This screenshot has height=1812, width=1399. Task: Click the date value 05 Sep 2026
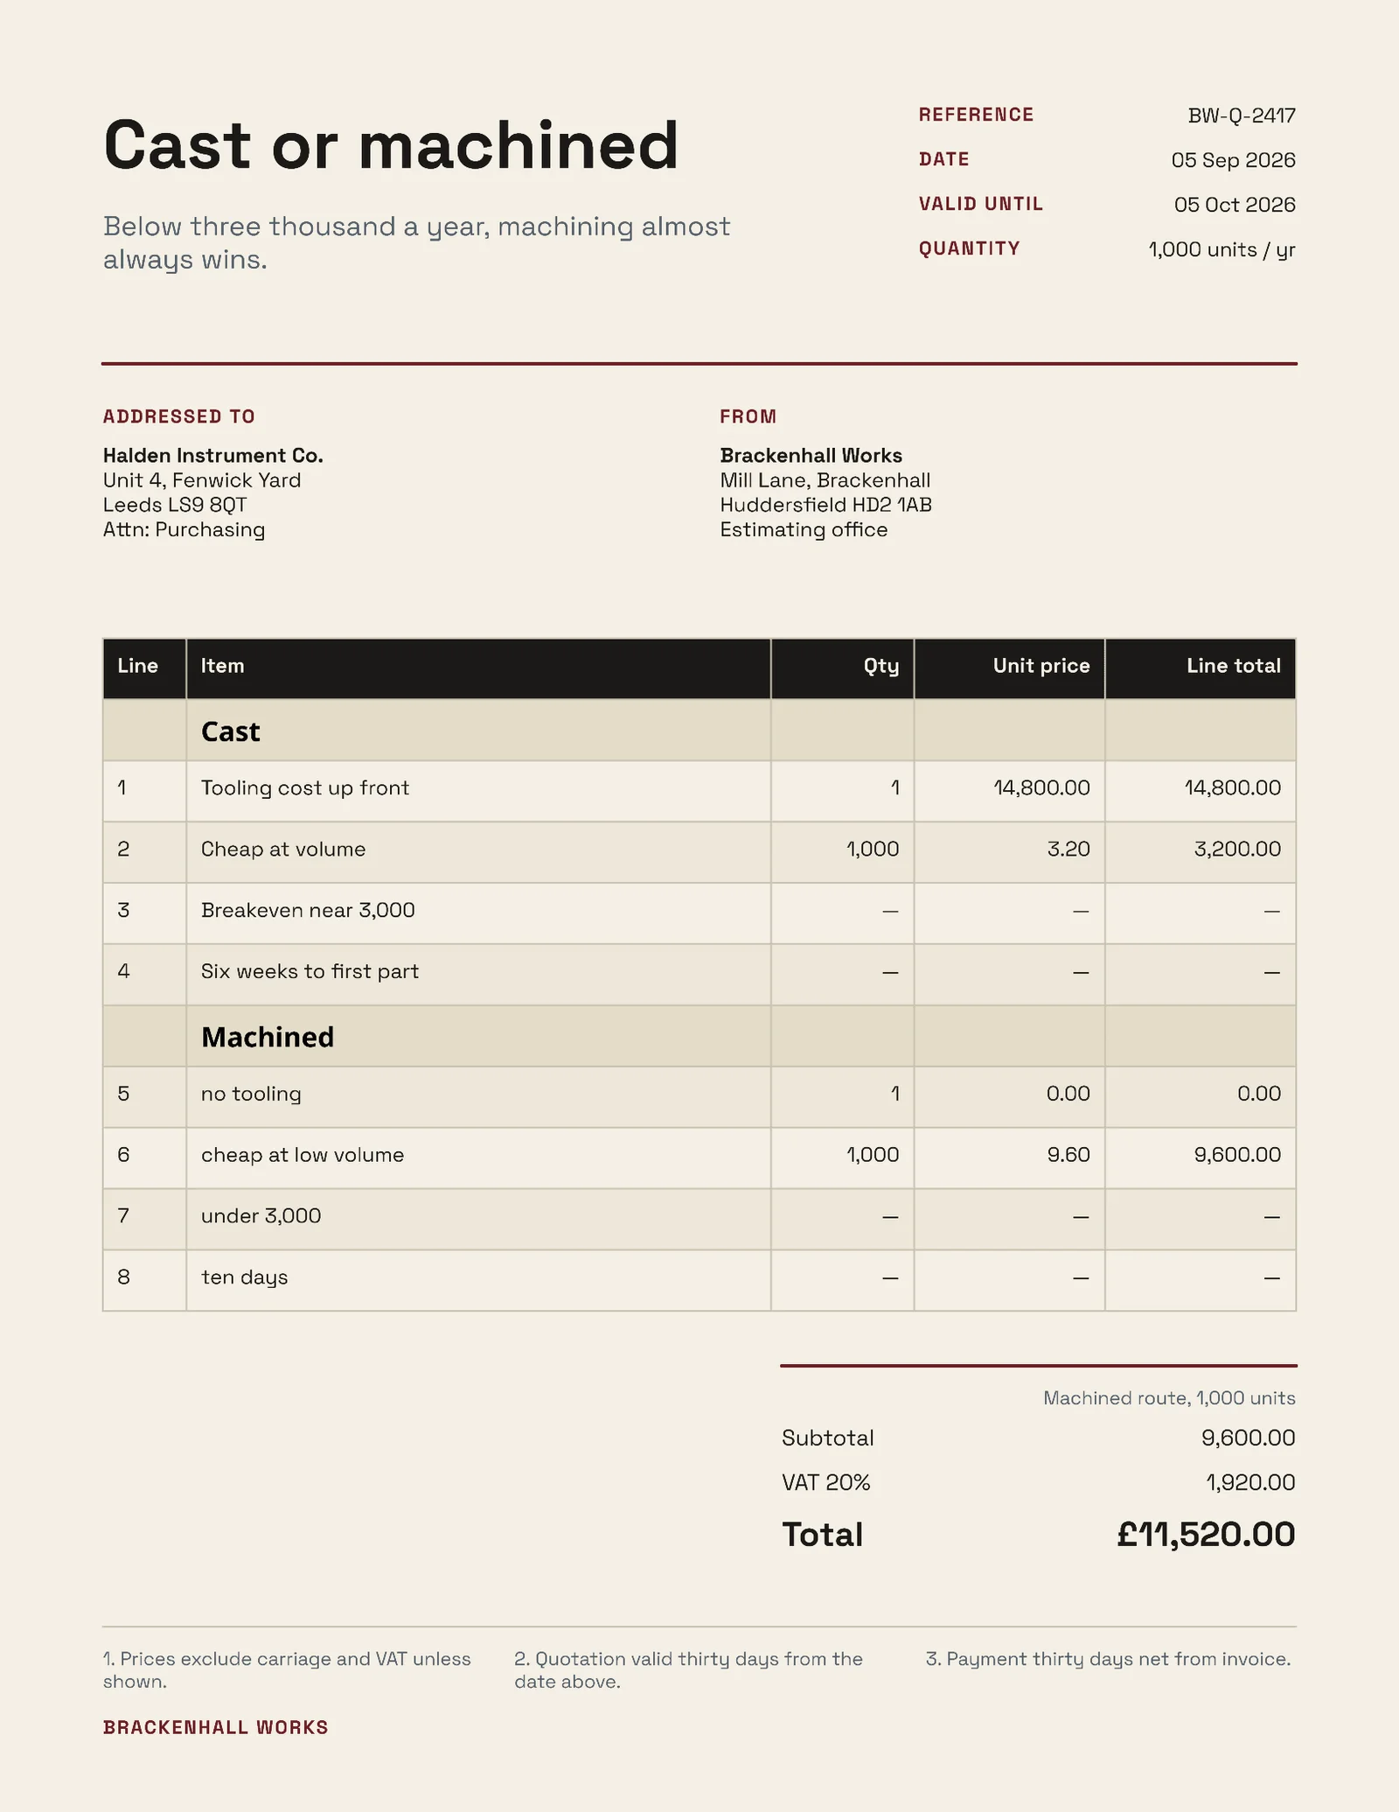coord(1233,160)
